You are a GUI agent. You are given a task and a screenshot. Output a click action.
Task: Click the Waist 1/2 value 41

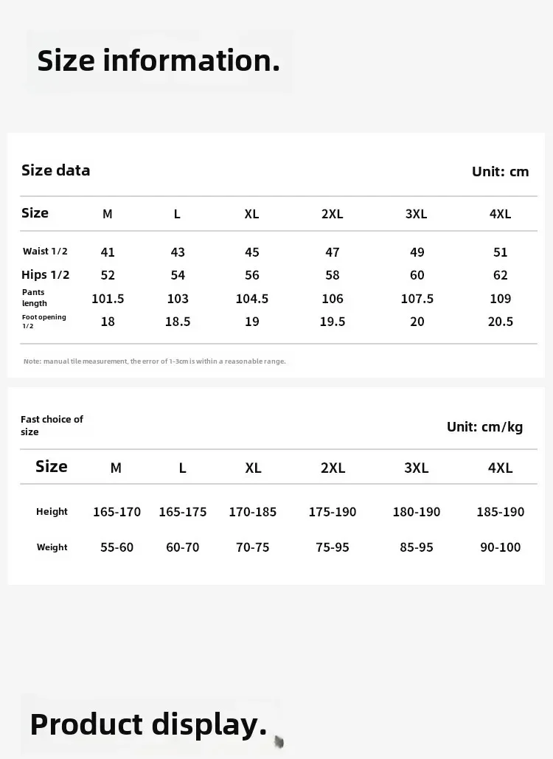[x=108, y=252]
